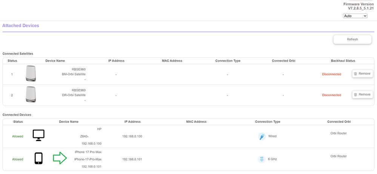Image resolution: width=377 pixels, height=174 pixels.
Task: Click Disconnected status of BM-Orbi Satellite
Action: 331,74
